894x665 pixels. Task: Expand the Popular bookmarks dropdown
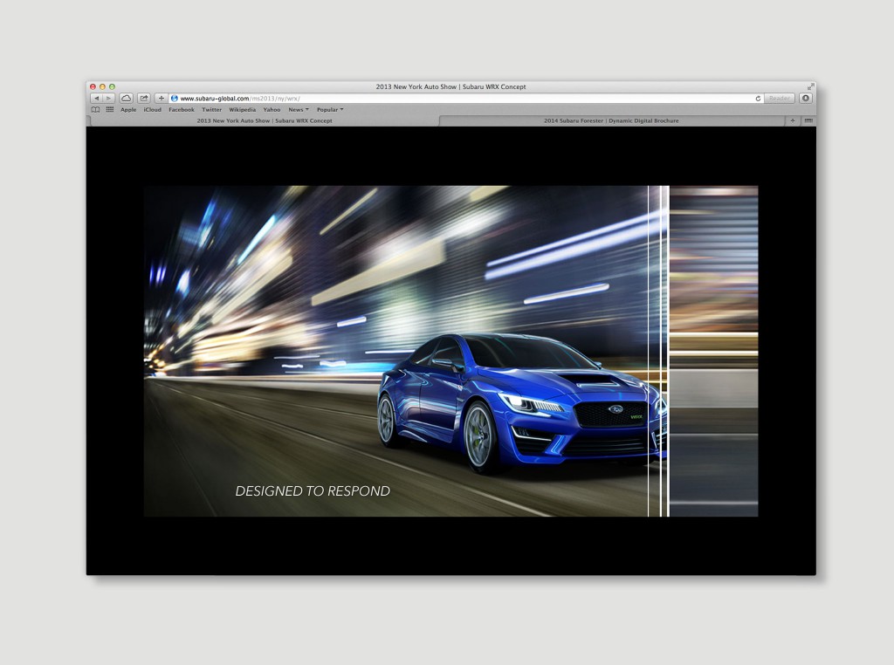coord(330,109)
